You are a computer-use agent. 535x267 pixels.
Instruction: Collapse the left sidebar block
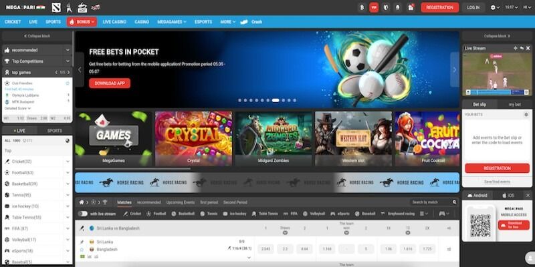pyautogui.click(x=37, y=36)
